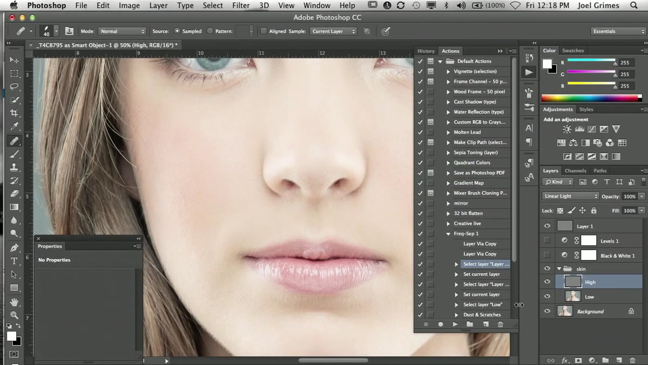Click the Levels adjustment icon

(x=579, y=129)
